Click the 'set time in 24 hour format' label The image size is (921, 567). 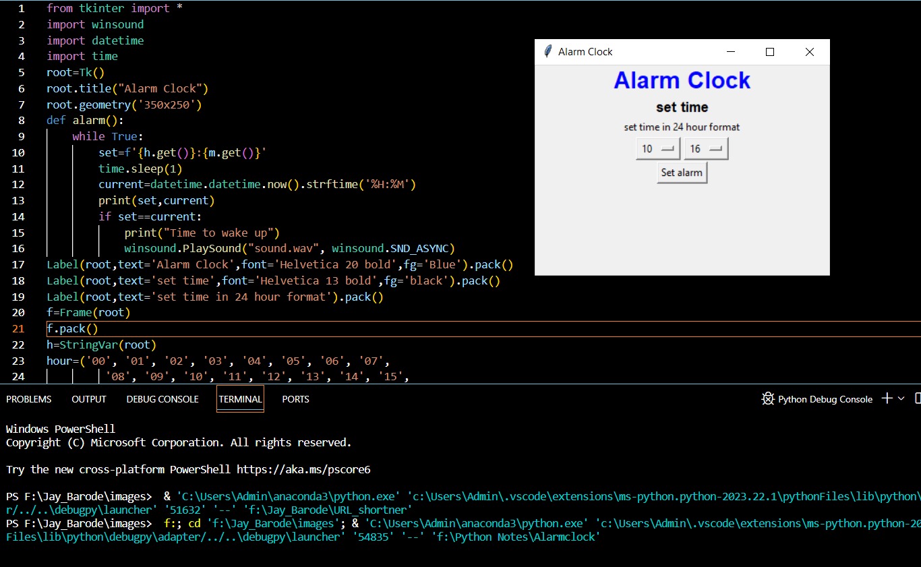(682, 127)
